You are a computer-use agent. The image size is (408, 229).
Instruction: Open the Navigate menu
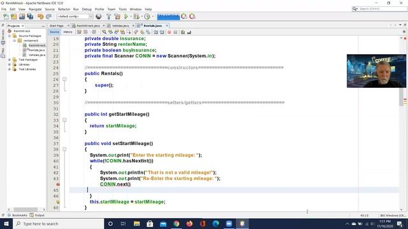point(35,9)
